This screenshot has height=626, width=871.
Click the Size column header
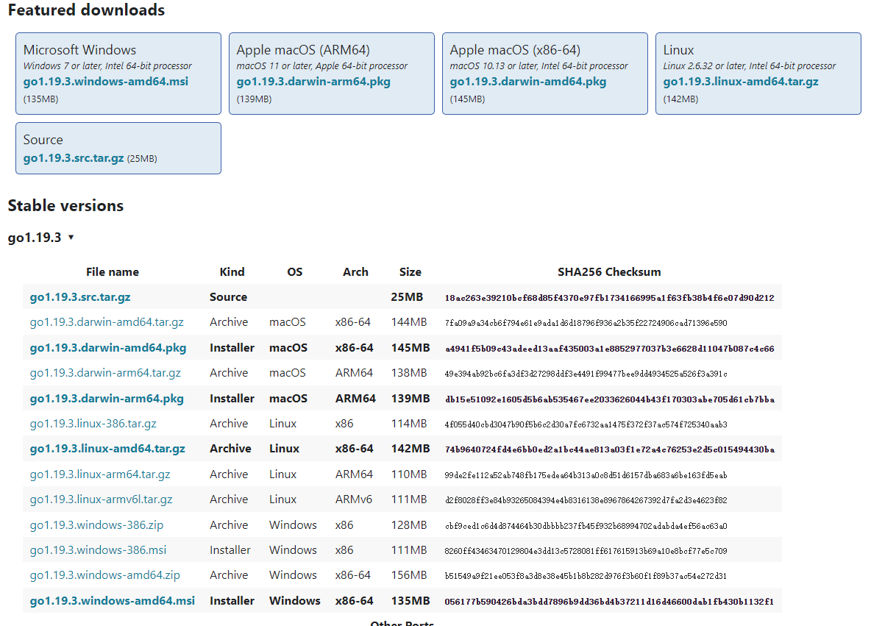[x=410, y=272]
